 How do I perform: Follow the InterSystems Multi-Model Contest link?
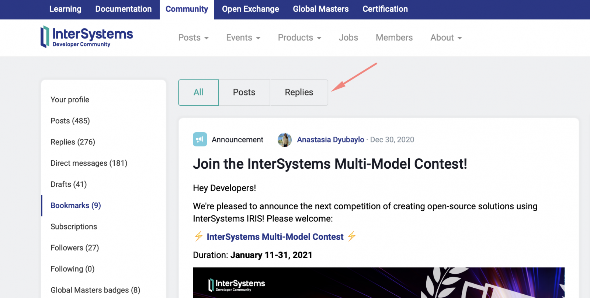[275, 237]
